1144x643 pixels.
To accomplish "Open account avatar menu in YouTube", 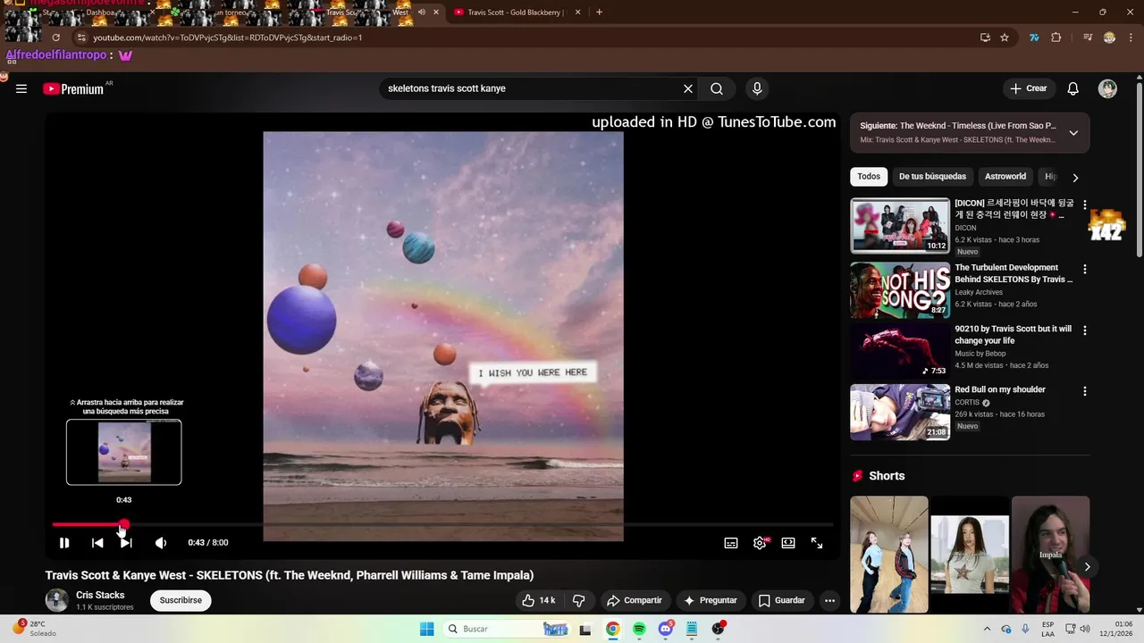I will [1107, 88].
